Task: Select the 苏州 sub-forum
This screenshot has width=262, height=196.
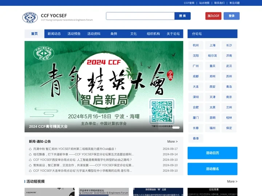Action: point(229,76)
